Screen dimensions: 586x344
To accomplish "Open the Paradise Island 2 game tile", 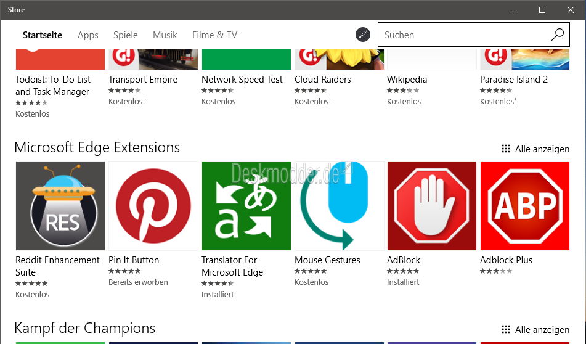I will tap(525, 59).
